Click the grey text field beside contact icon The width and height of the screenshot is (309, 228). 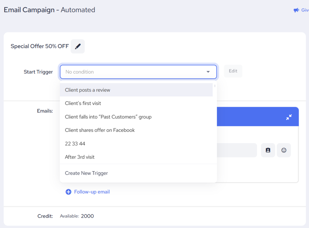click(x=237, y=150)
